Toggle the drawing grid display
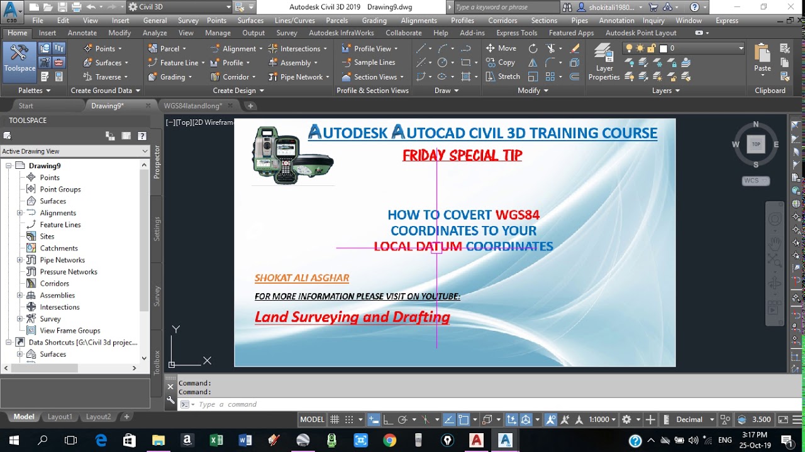The image size is (805, 452). click(x=335, y=419)
